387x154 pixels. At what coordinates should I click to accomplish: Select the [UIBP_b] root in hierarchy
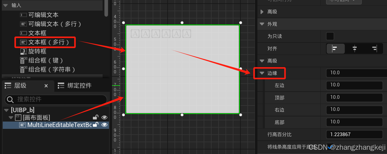pos(22,110)
